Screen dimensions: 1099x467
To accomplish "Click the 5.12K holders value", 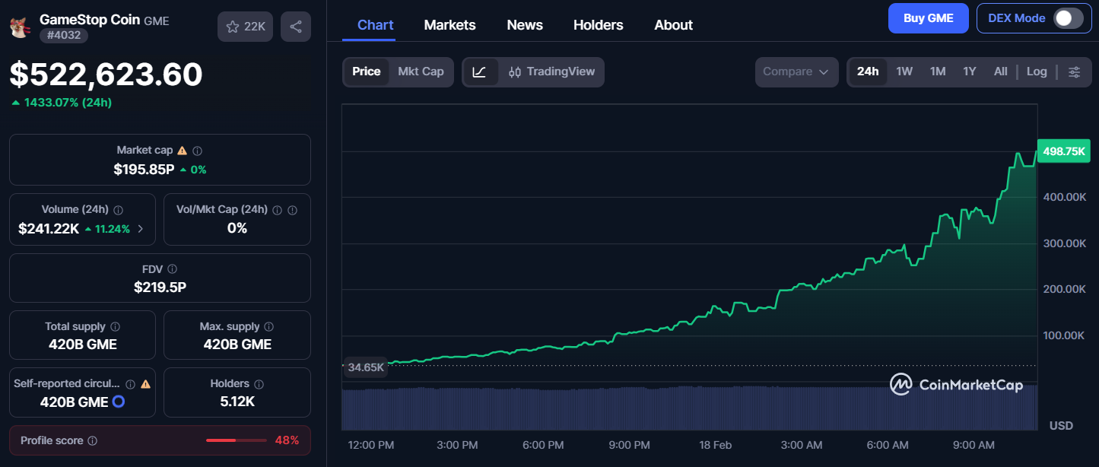I will pyautogui.click(x=237, y=402).
